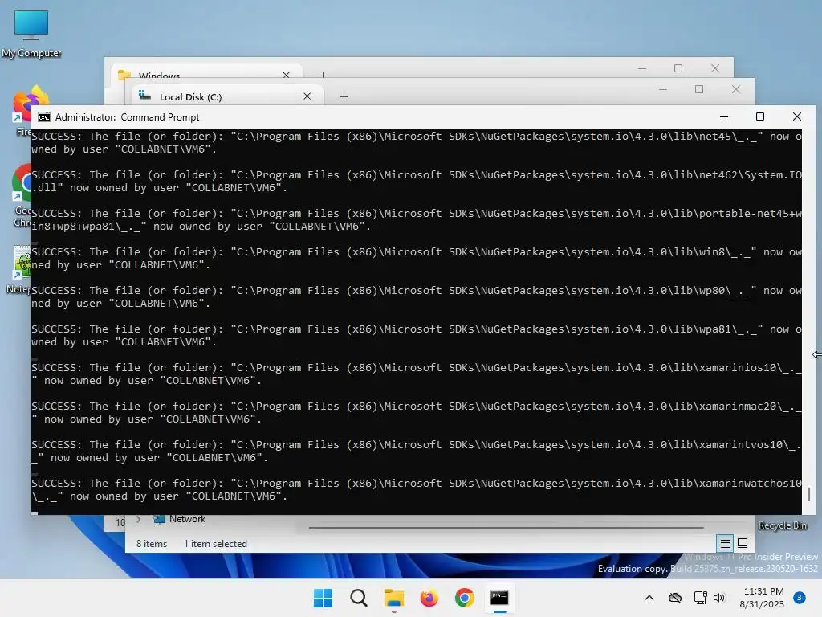Select Network in Explorer navigation pane
The image size is (822, 617).
(187, 519)
